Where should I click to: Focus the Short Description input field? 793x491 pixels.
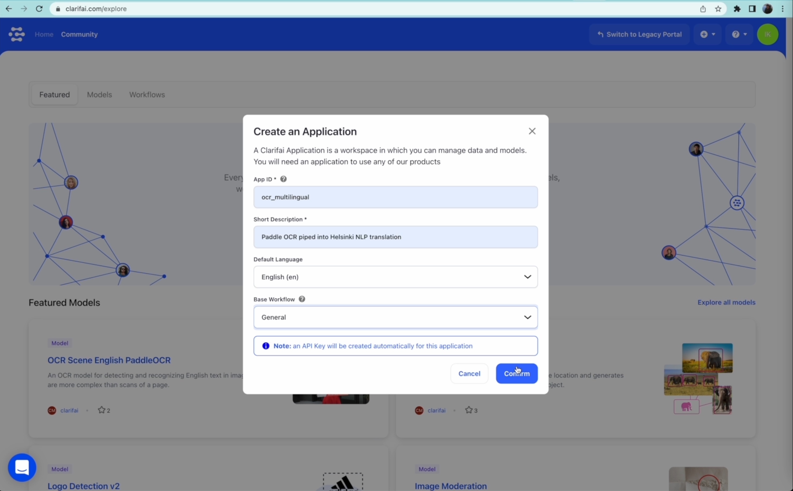(395, 237)
